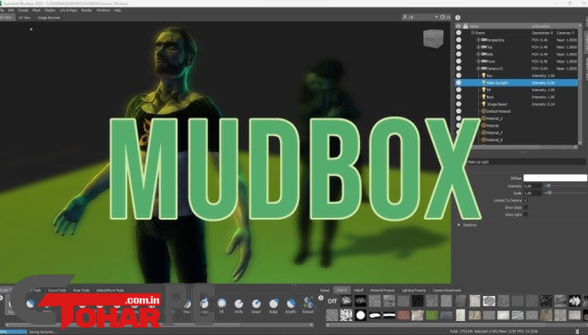Toggle visibility of the Perspective camera

coord(458,40)
